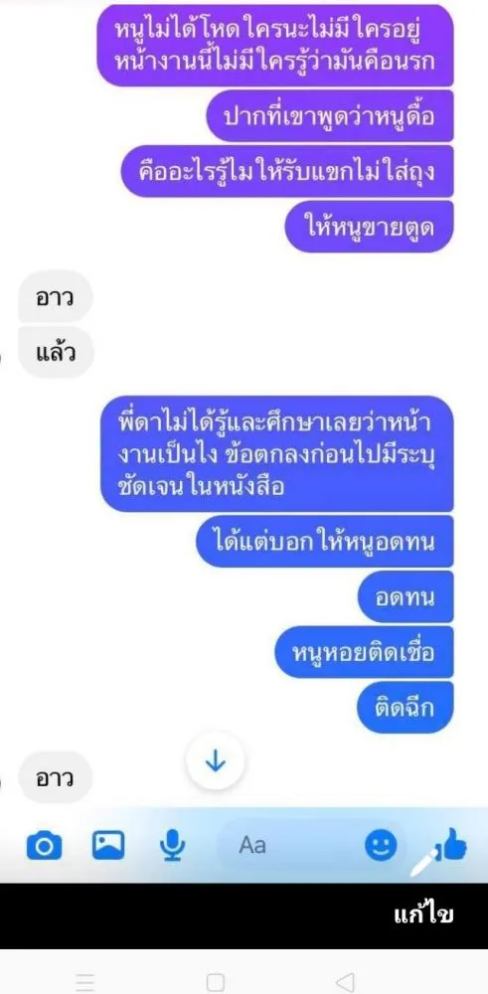Select the message starting with พี่ดาไม่ได้รู้

click(277, 453)
